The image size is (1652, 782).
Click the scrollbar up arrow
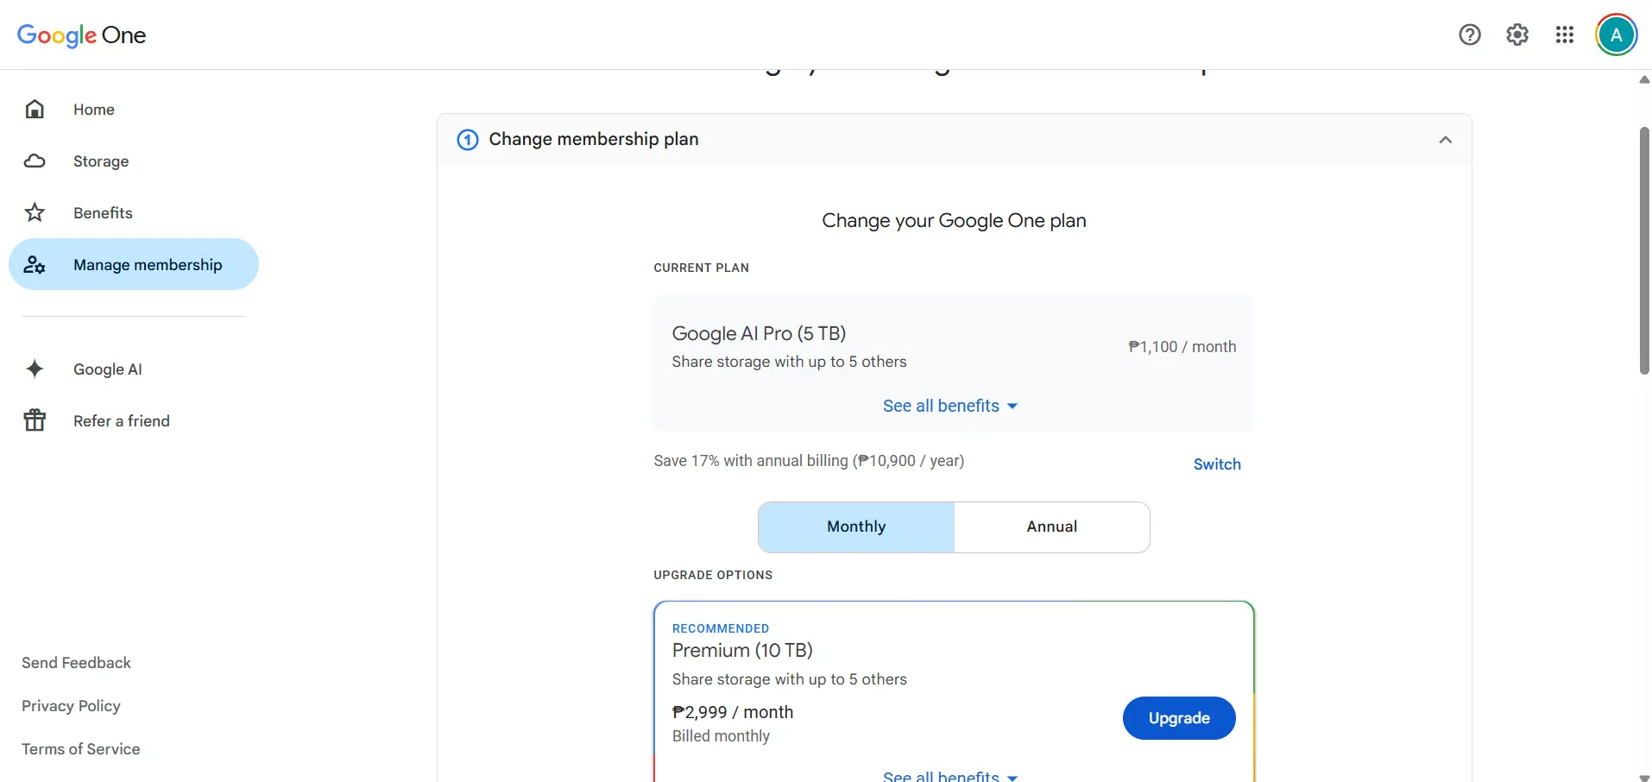point(1644,79)
